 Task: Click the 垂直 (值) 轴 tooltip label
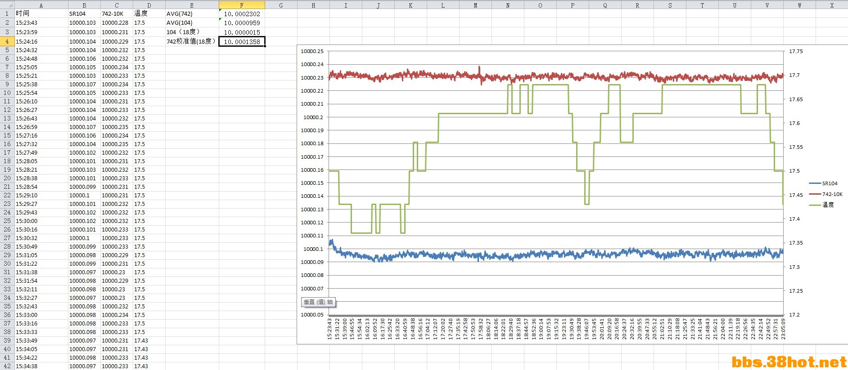(318, 302)
